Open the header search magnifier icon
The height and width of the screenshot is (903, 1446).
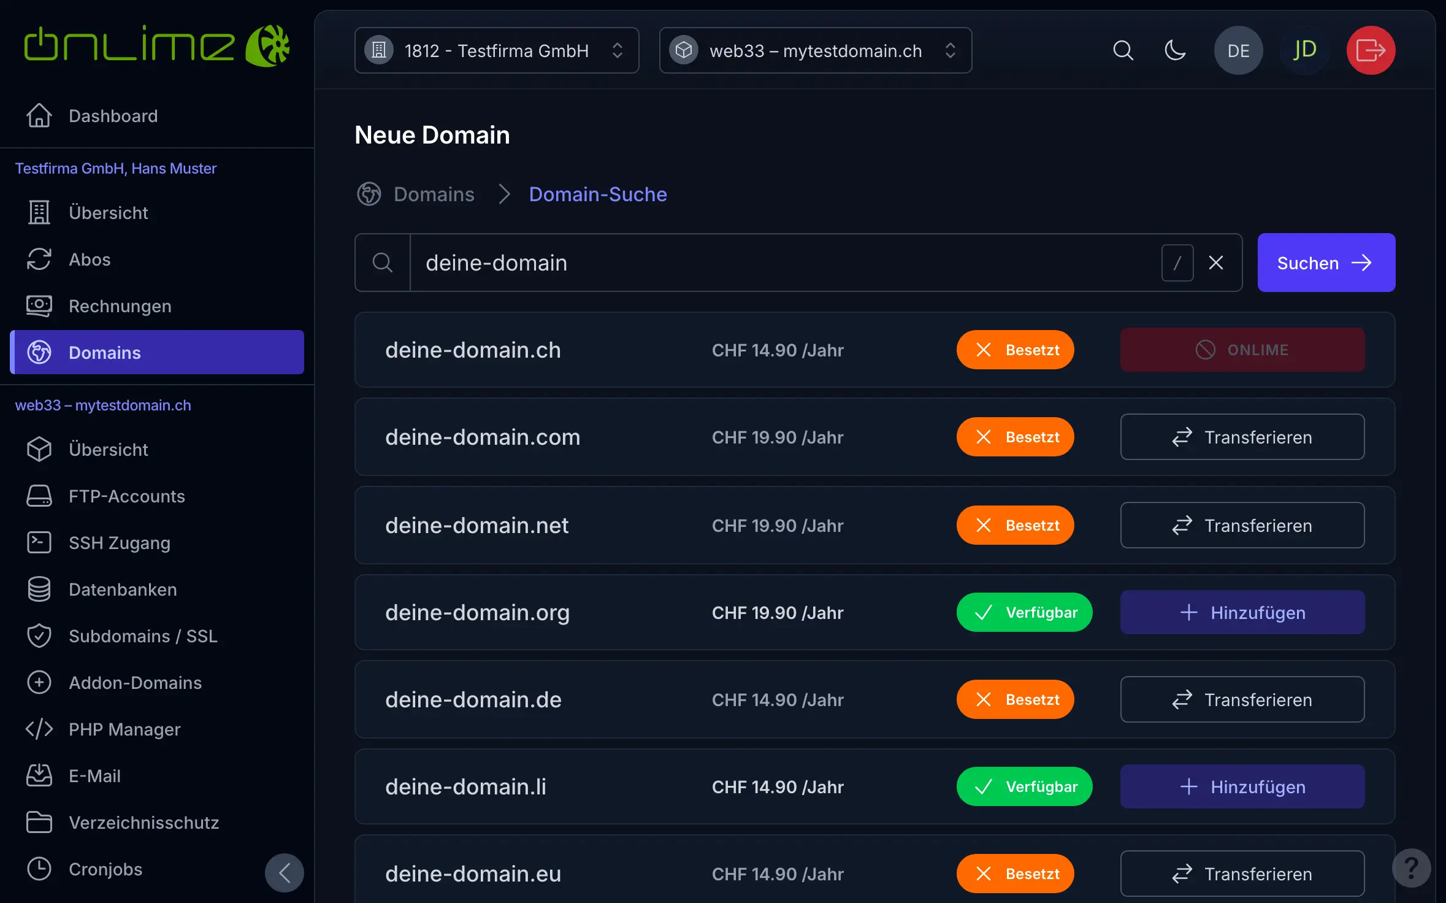pyautogui.click(x=1122, y=50)
